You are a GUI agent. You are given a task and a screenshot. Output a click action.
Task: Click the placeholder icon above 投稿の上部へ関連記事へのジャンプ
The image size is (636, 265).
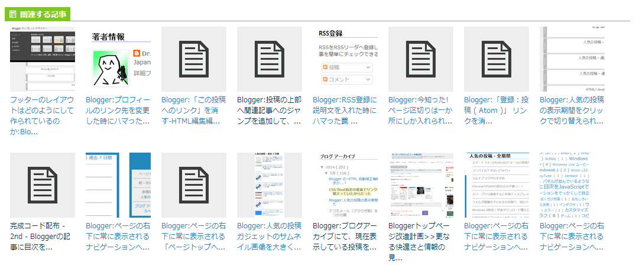[x=270, y=59]
